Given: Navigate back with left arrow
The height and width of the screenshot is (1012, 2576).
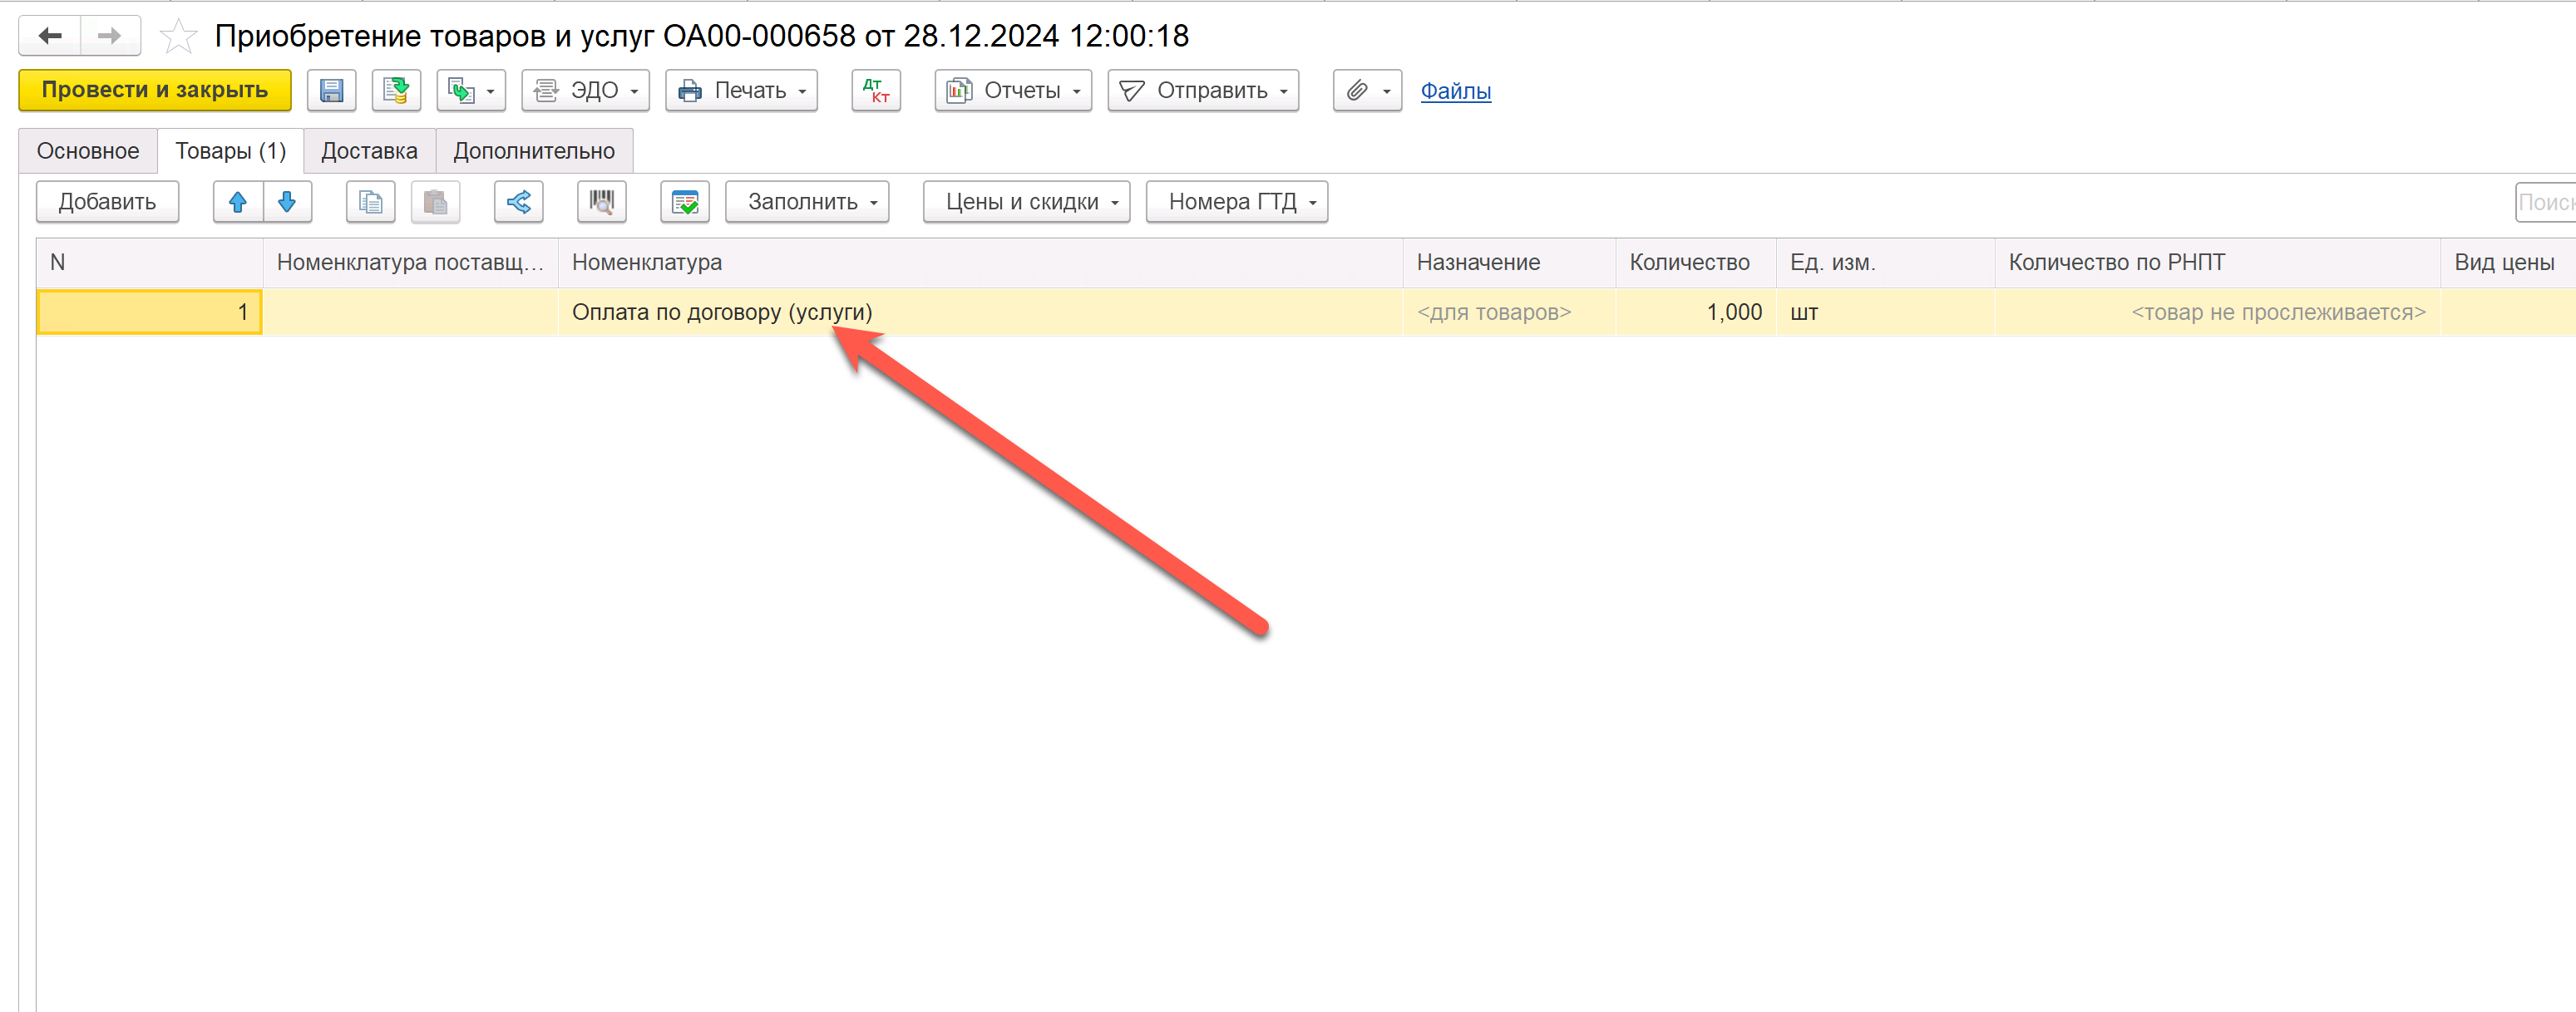Looking at the screenshot, I should pos(50,37).
